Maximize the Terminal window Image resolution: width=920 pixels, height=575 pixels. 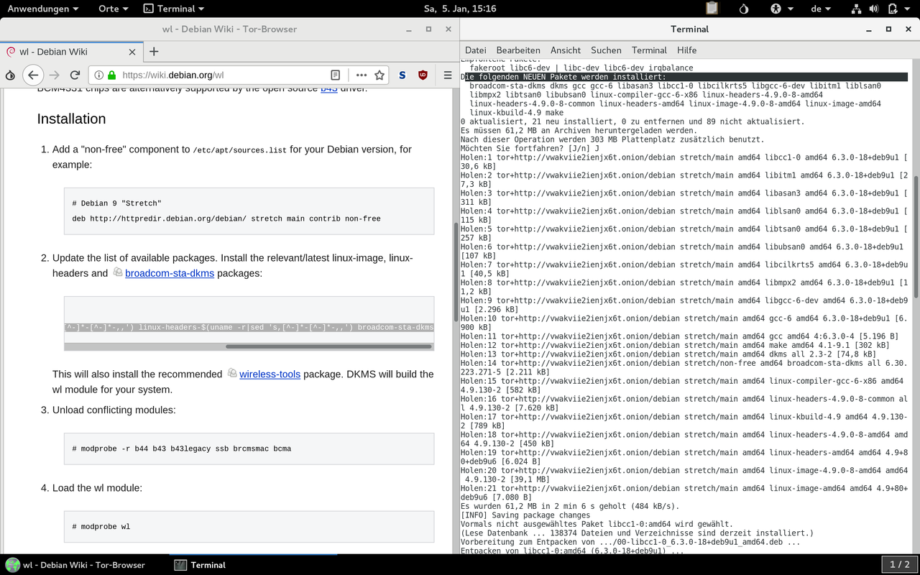pyautogui.click(x=888, y=29)
